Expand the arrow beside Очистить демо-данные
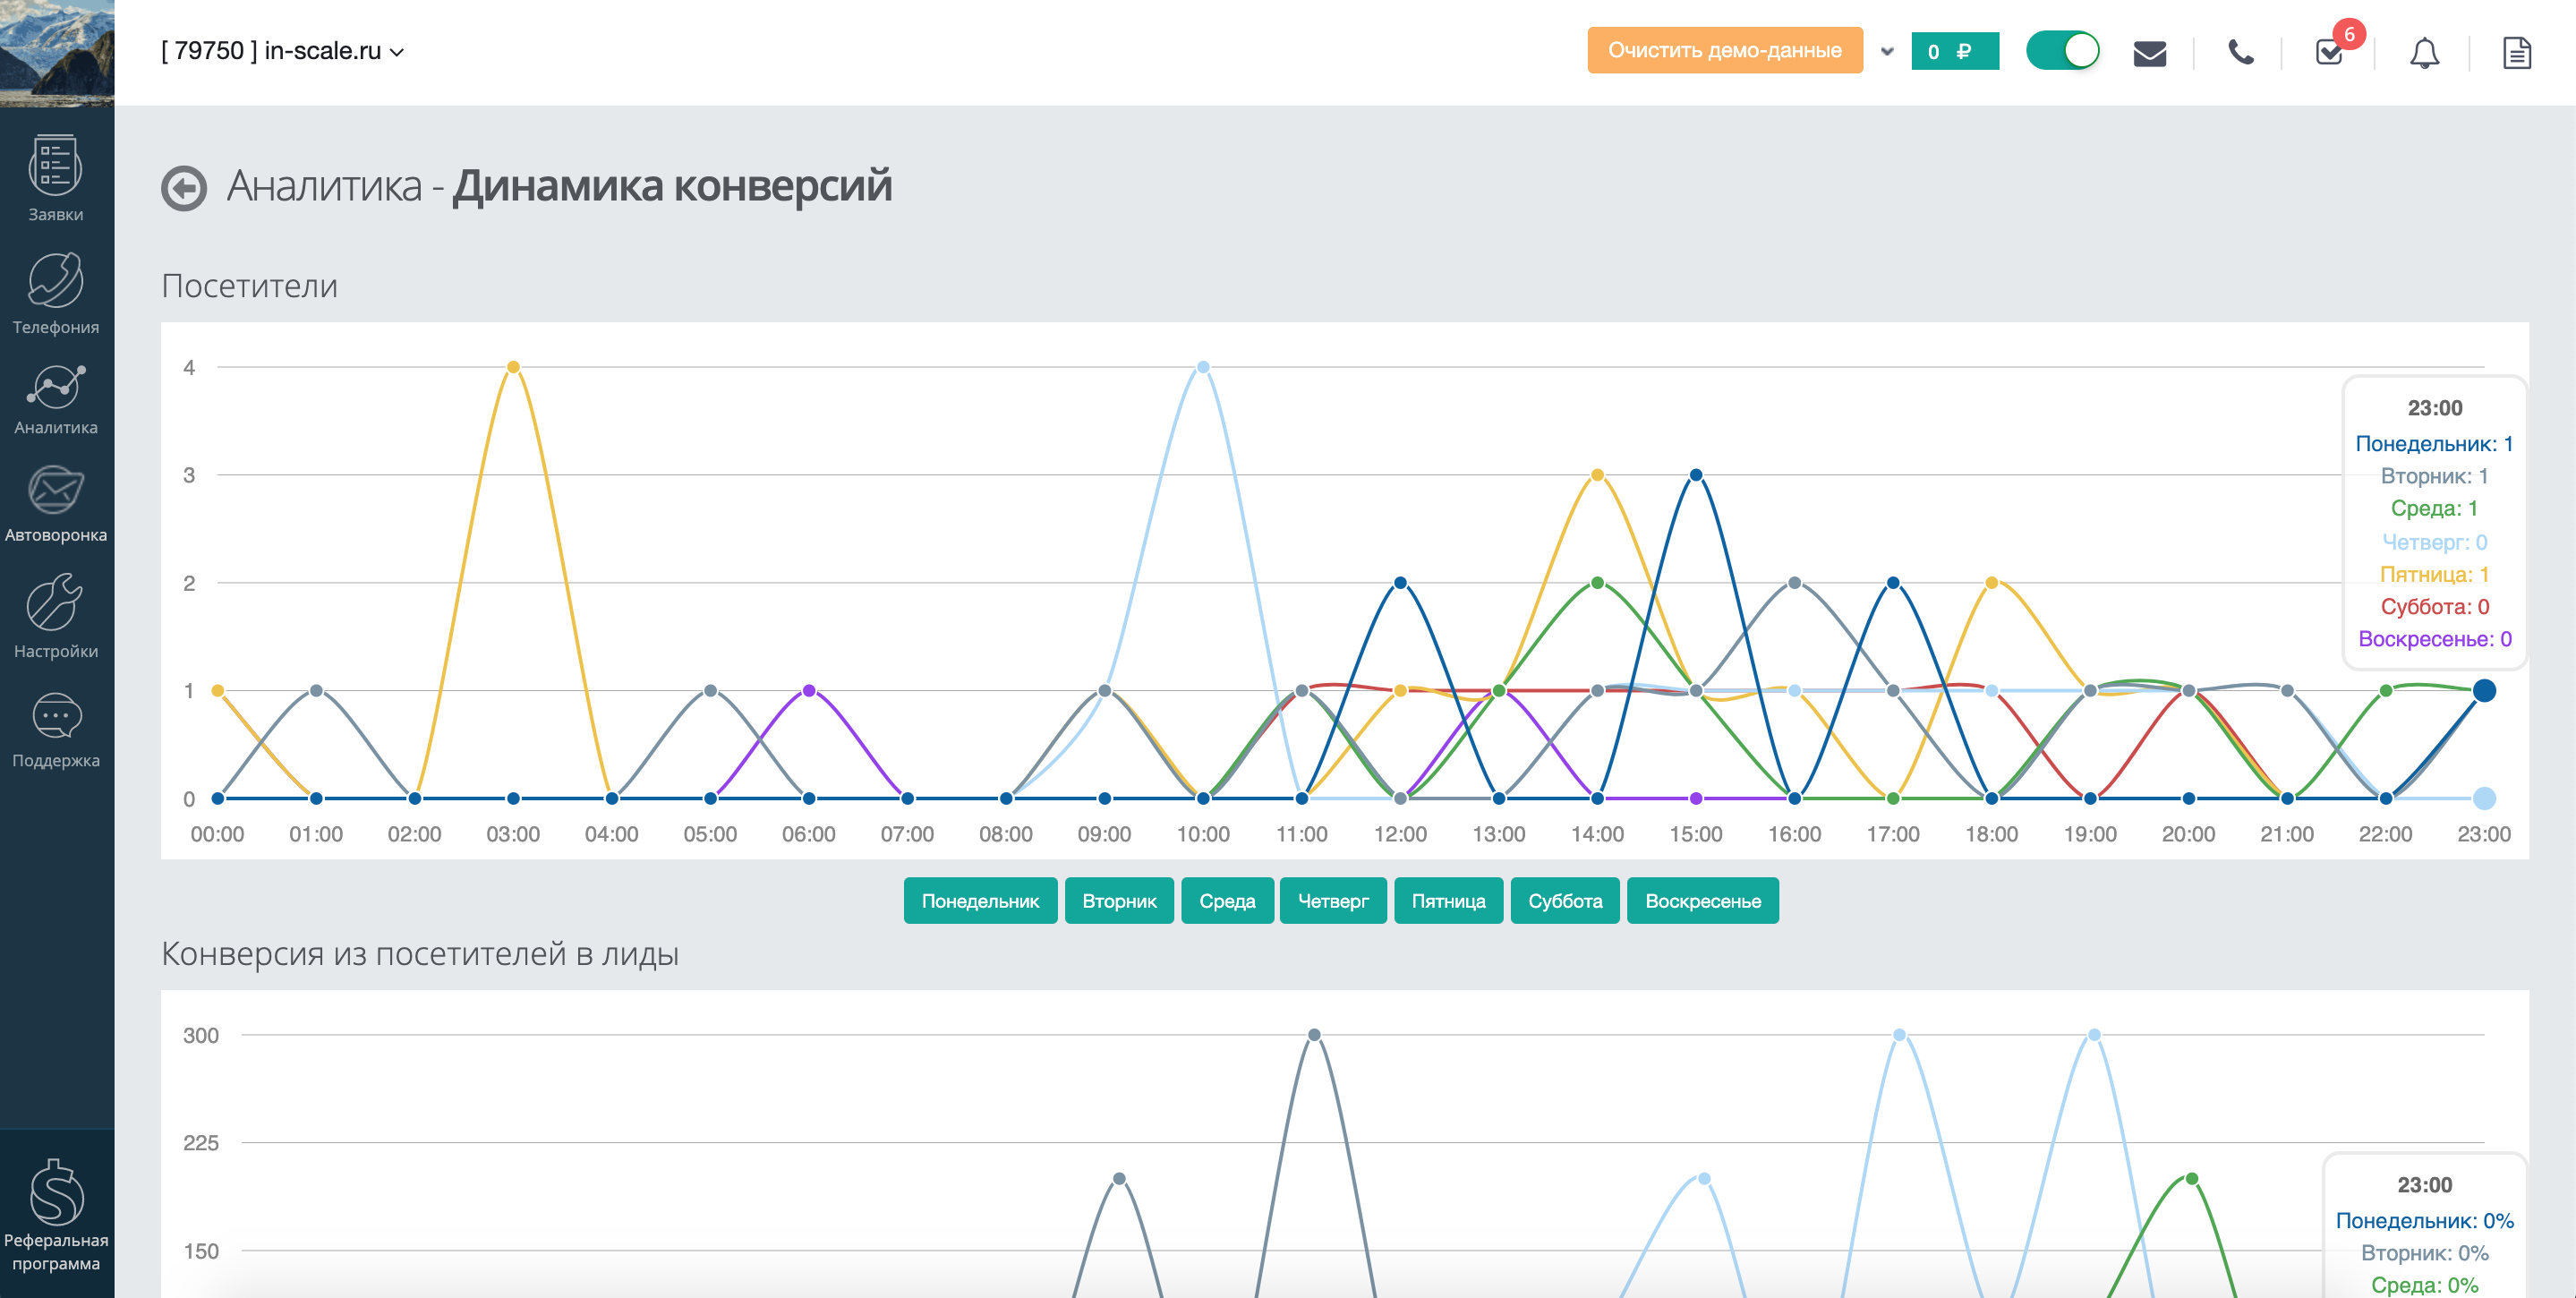The width and height of the screenshot is (2576, 1298). point(1887,51)
